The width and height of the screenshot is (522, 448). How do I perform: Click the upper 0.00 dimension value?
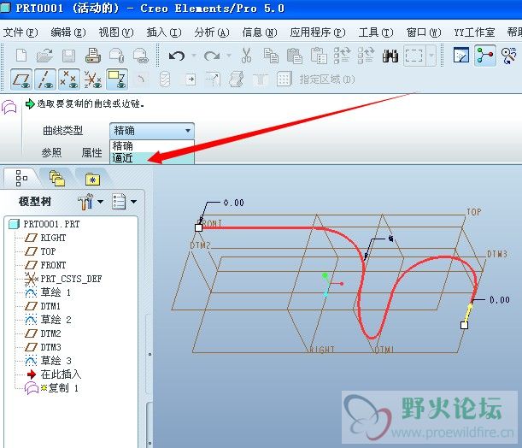click(234, 203)
